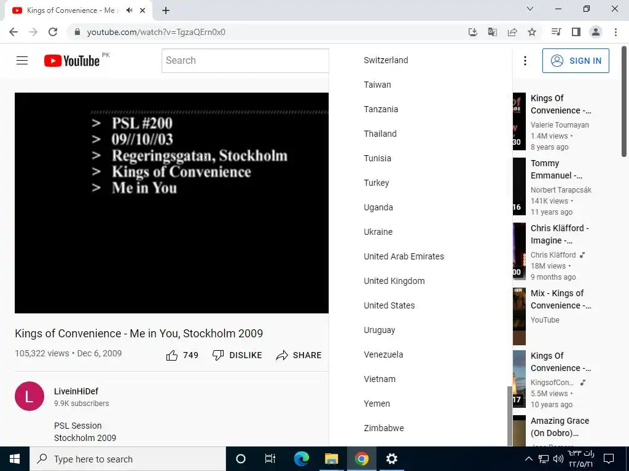
Task: Select Turkey from the country list
Action: click(377, 183)
